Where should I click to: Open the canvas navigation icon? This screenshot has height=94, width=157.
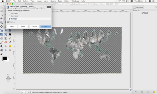[x=131, y=90]
